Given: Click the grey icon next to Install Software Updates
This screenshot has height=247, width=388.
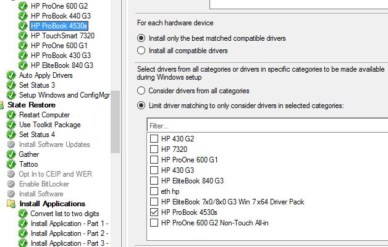Looking at the screenshot, I should point(11,144).
